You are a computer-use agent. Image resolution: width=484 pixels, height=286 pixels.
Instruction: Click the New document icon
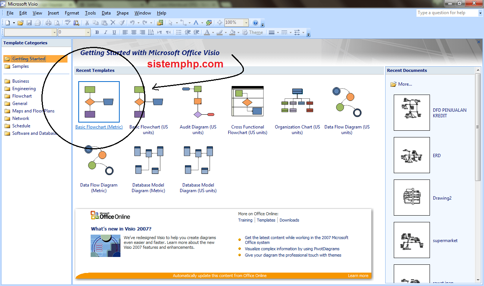[x=7, y=23]
